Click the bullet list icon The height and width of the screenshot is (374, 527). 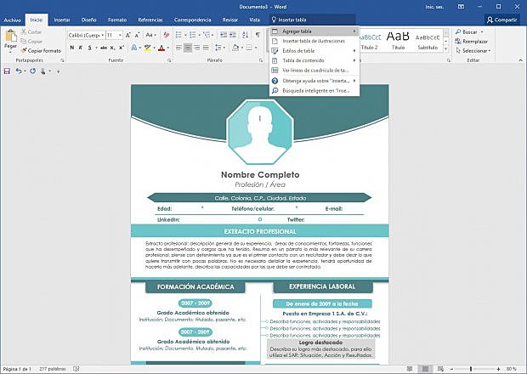point(178,35)
